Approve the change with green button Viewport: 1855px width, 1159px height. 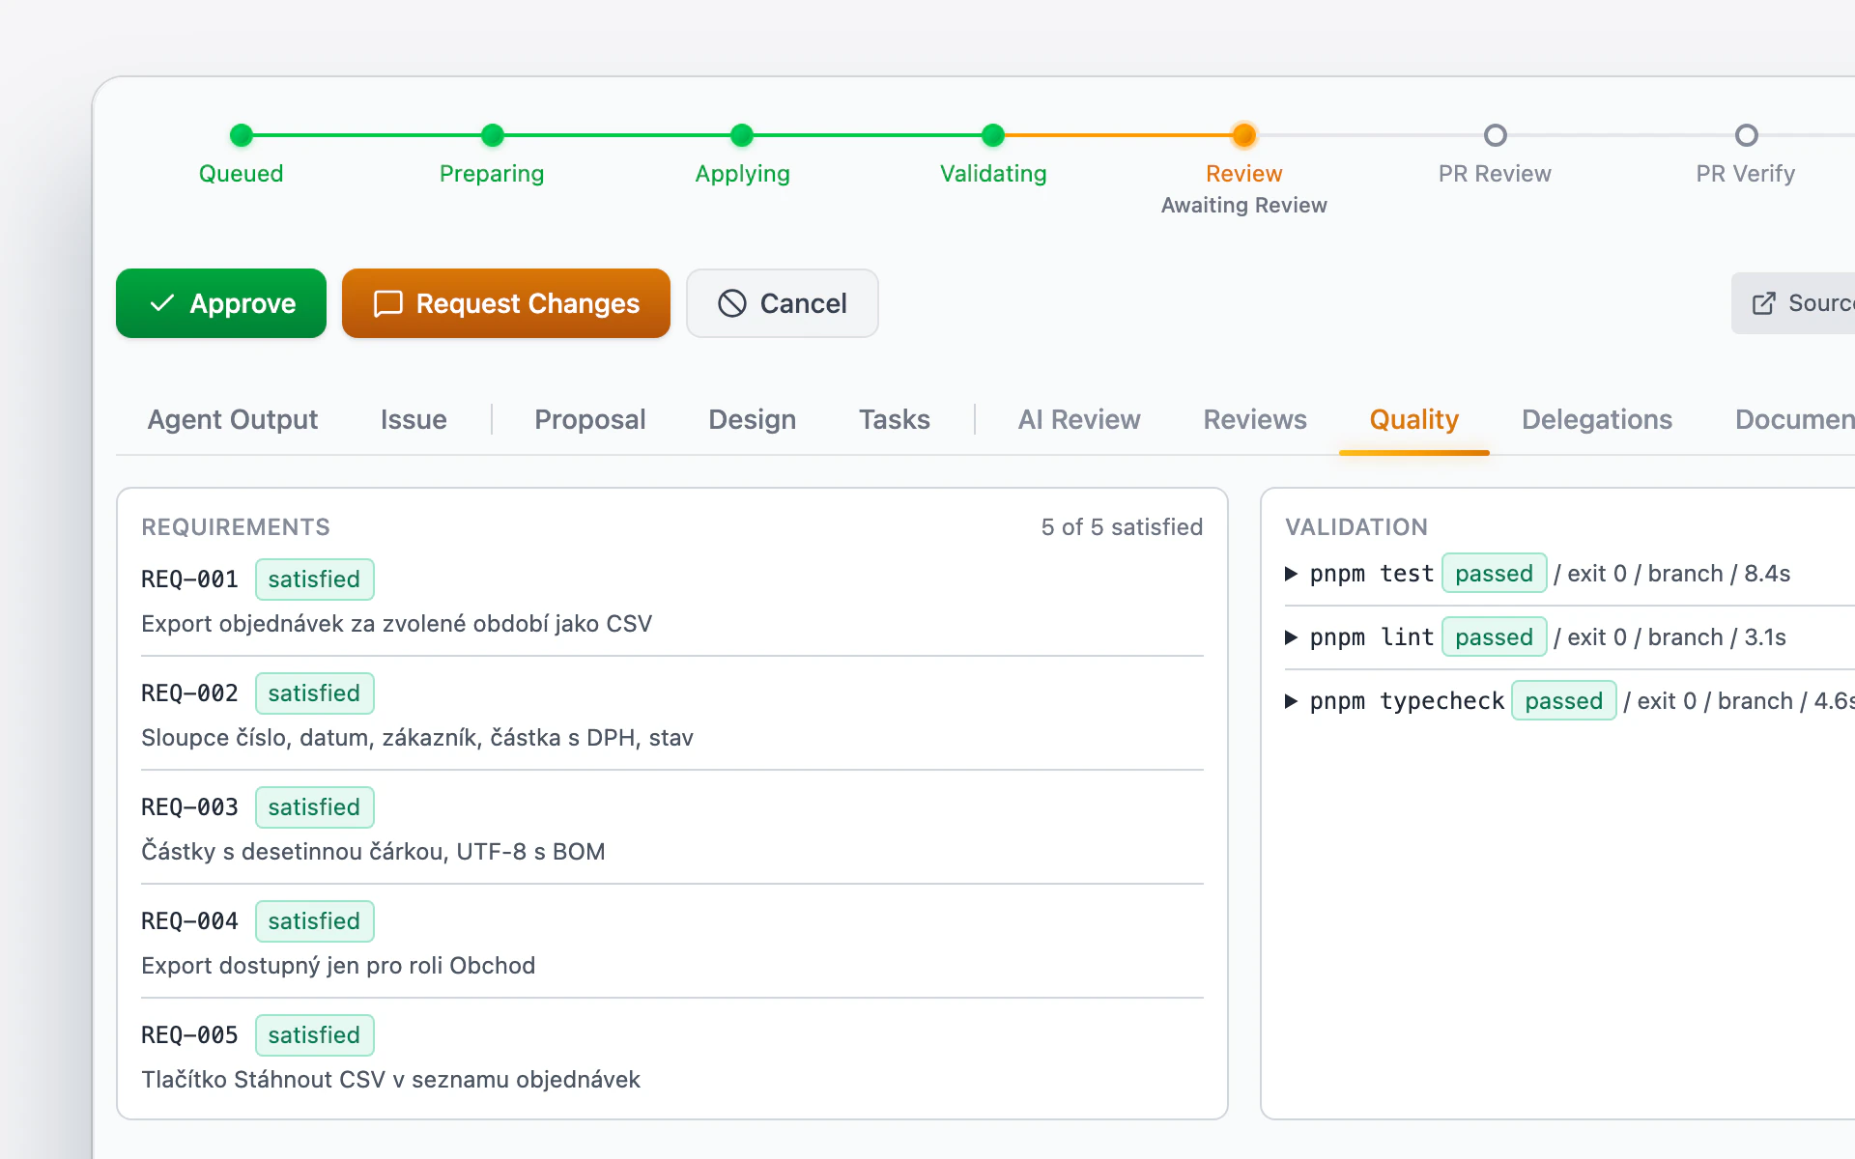[x=221, y=303]
